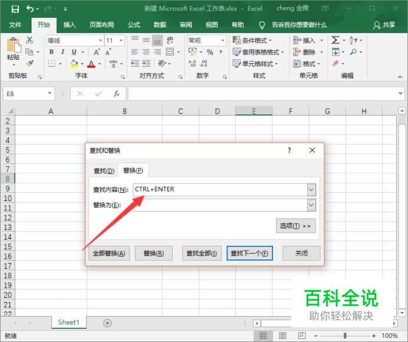The height and width of the screenshot is (342, 408).
Task: Open the font size dropdown showing 11
Action: [x=121, y=40]
